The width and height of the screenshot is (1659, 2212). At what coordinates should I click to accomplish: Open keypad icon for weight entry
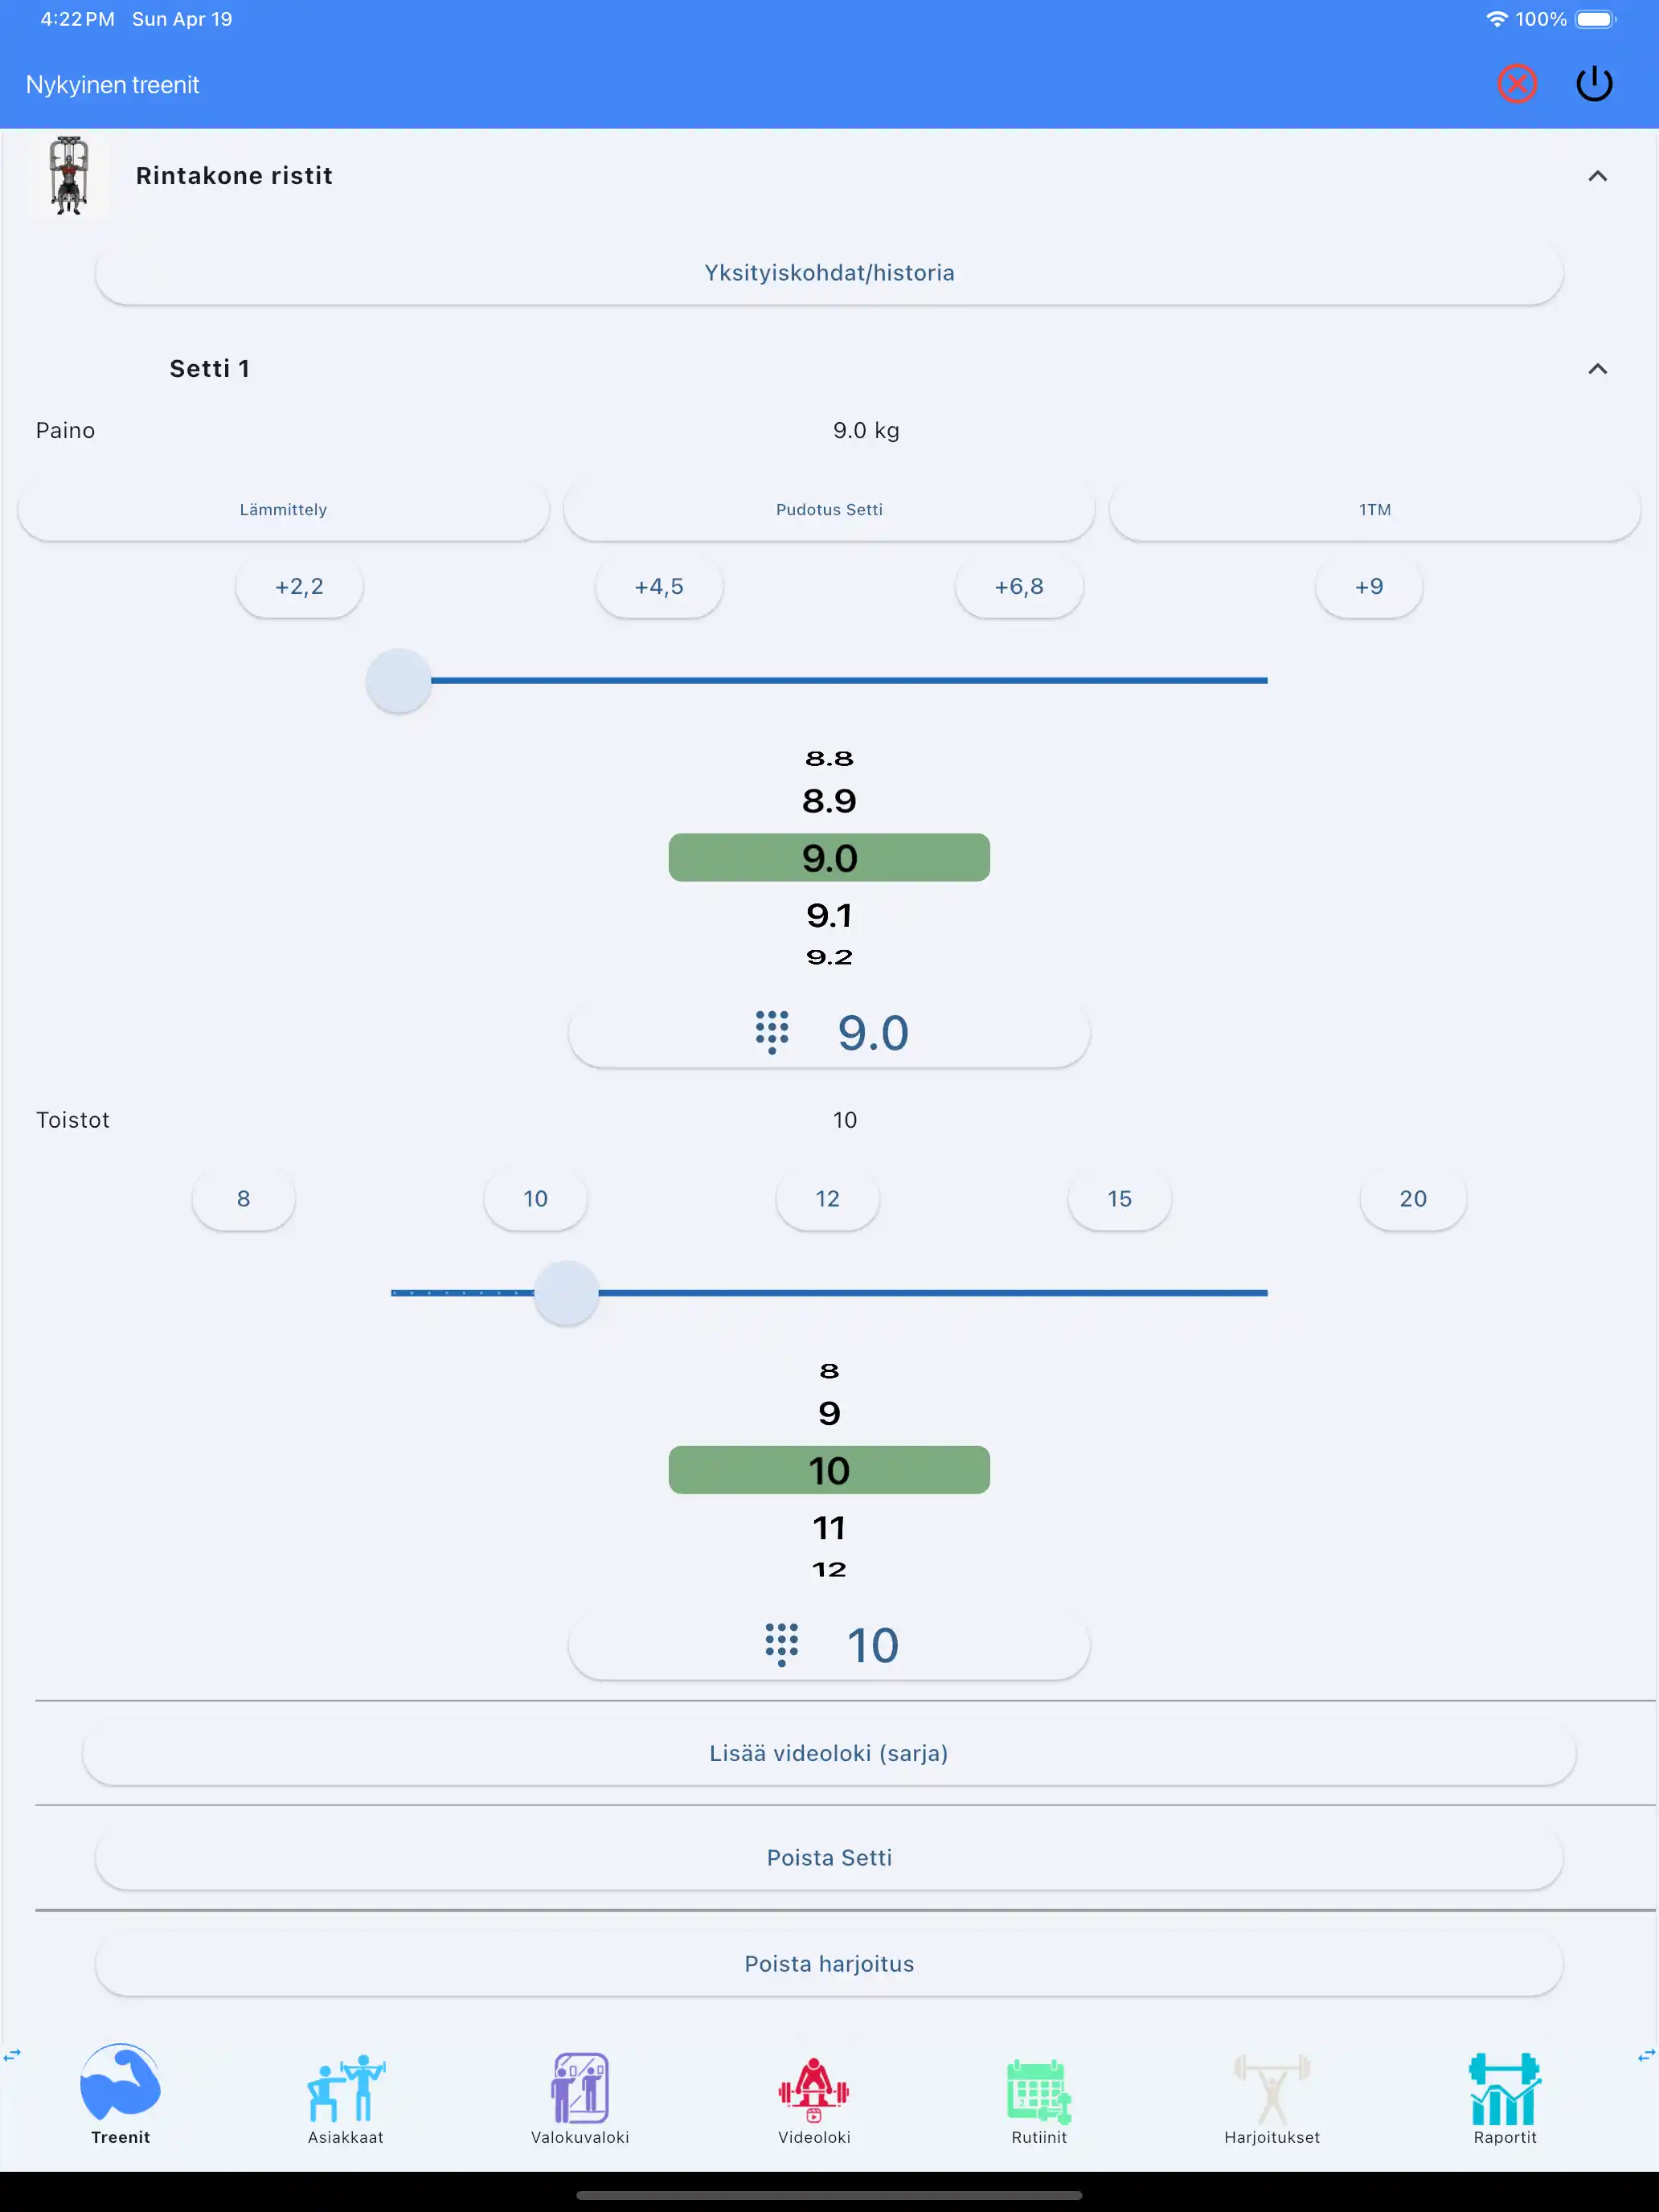pyautogui.click(x=771, y=1032)
